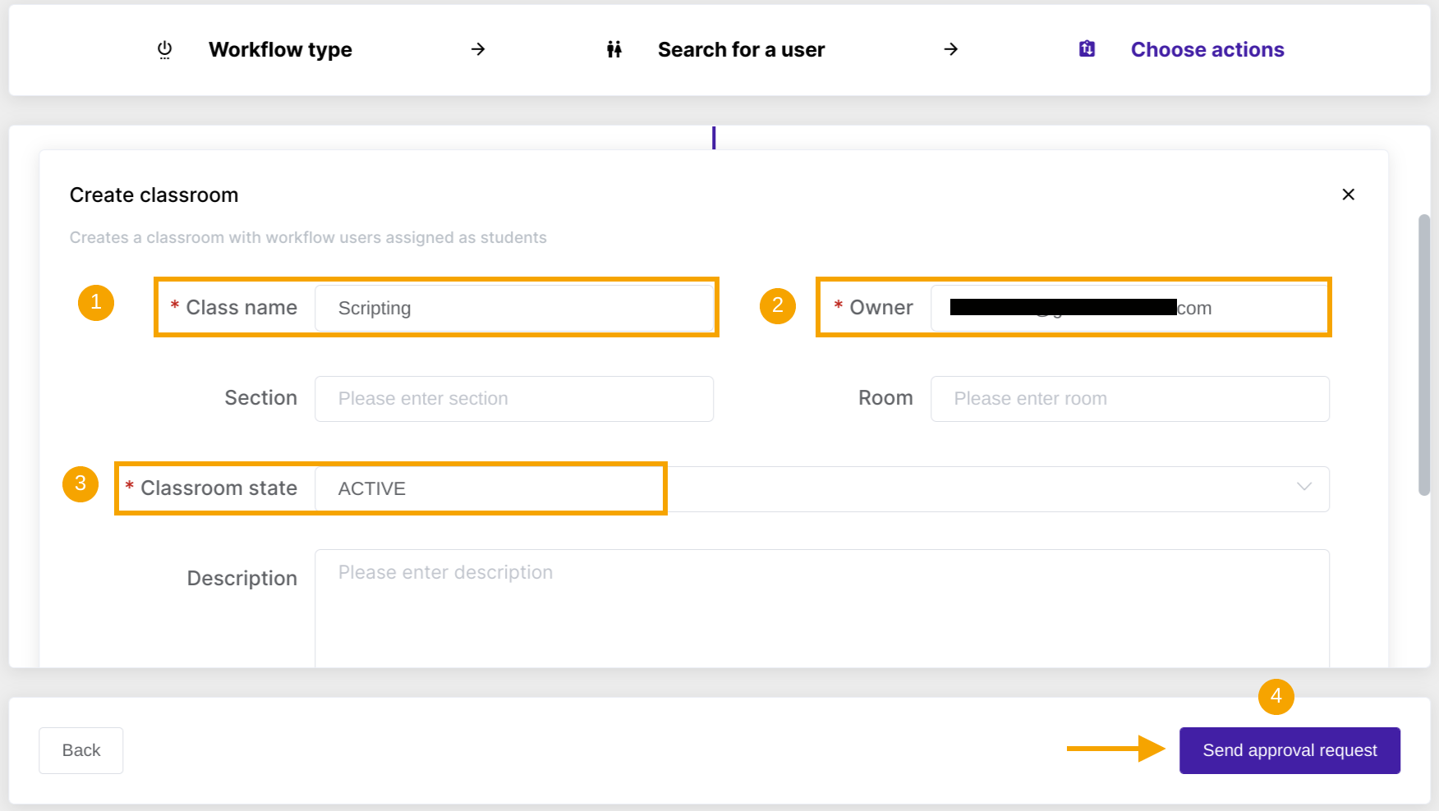
Task: Click the arrow between Workflow type and Search for a user
Action: coord(477,49)
